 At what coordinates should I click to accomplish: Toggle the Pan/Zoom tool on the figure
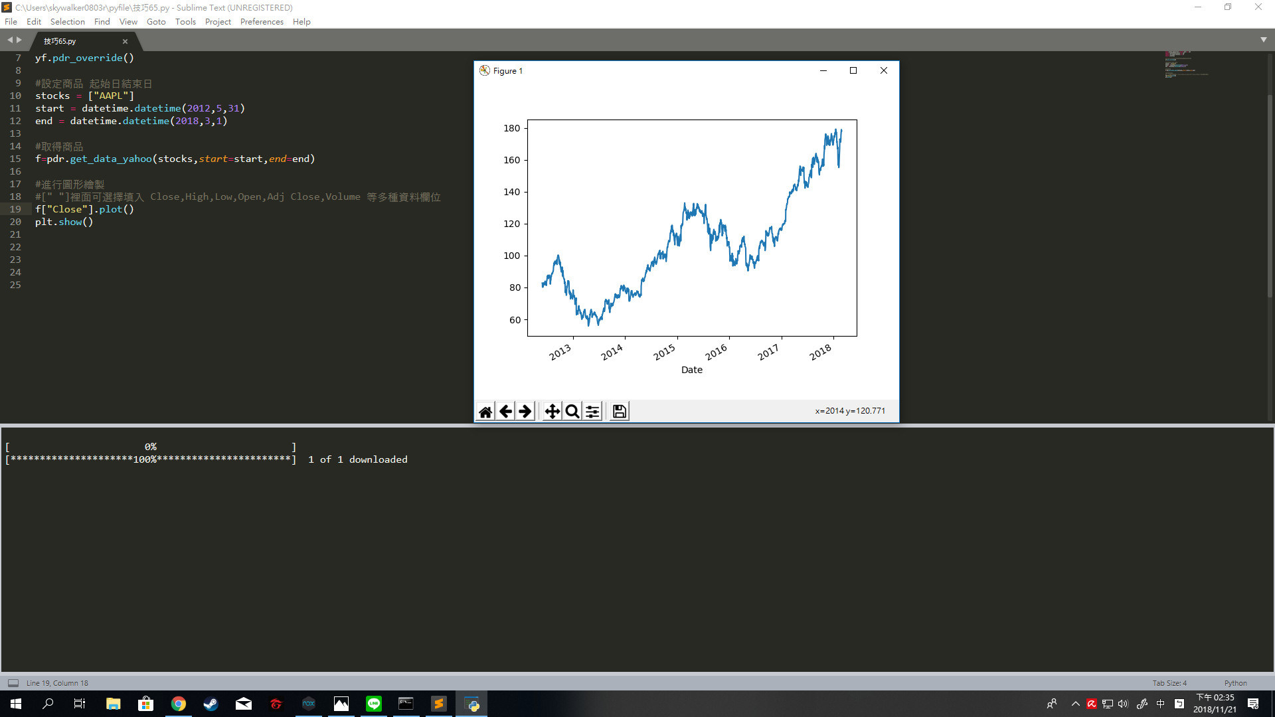(551, 411)
